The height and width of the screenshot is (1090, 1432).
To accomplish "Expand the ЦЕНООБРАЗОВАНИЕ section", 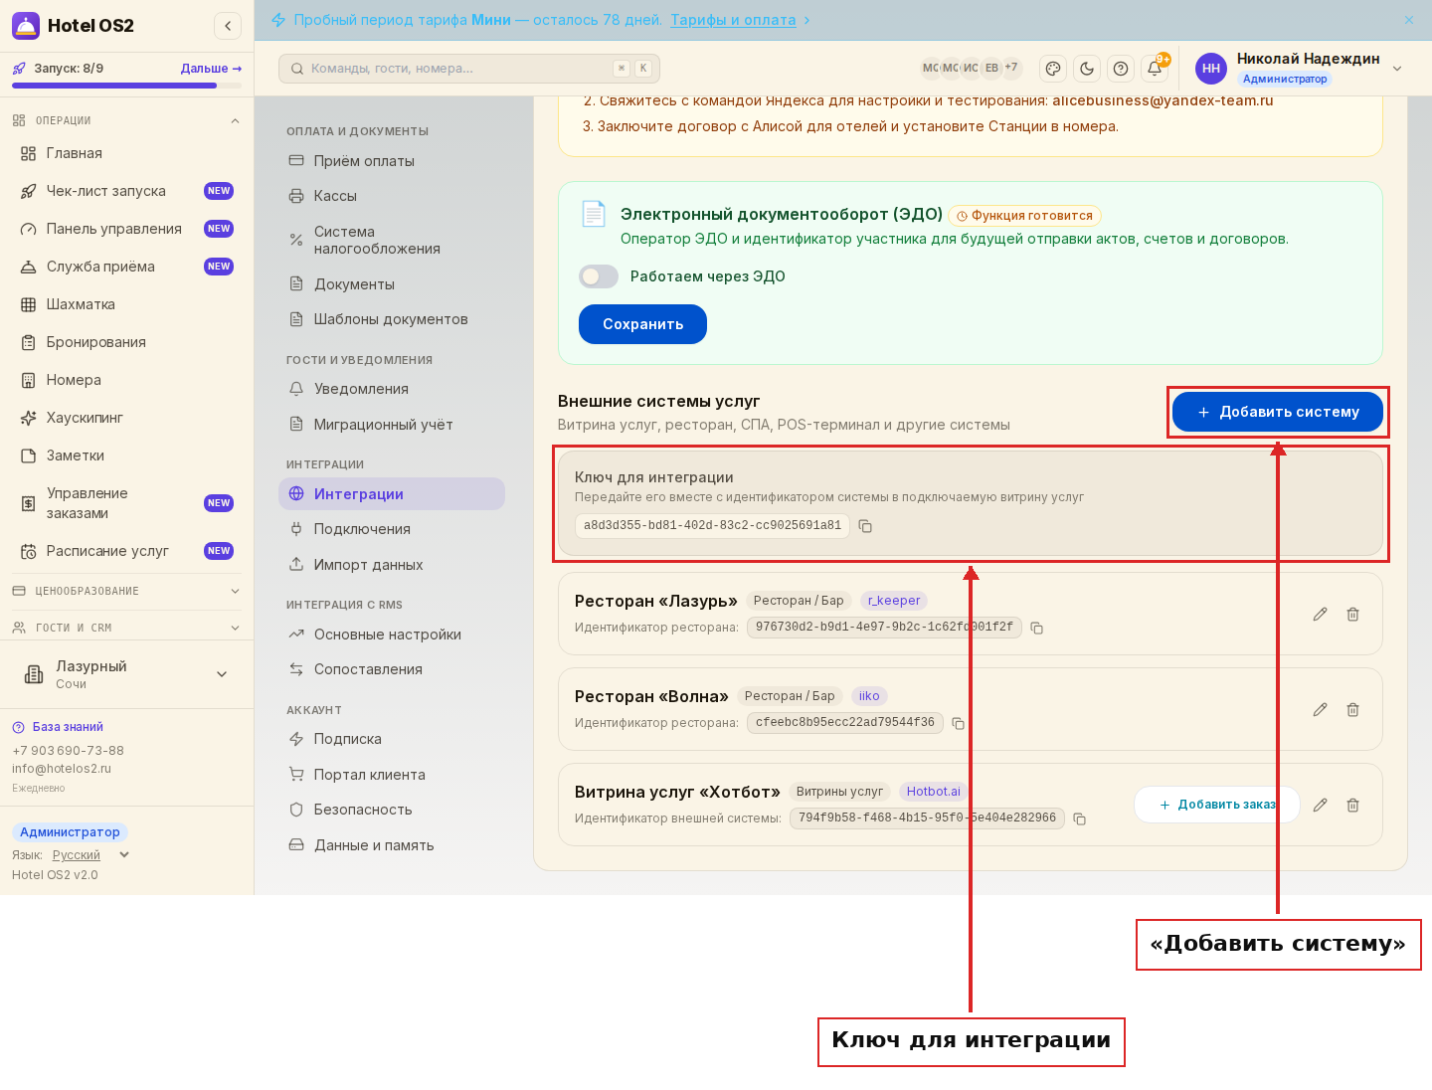I will coord(126,591).
